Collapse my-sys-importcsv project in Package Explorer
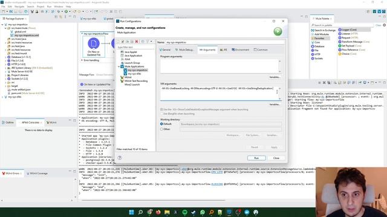 click(x=2, y=25)
